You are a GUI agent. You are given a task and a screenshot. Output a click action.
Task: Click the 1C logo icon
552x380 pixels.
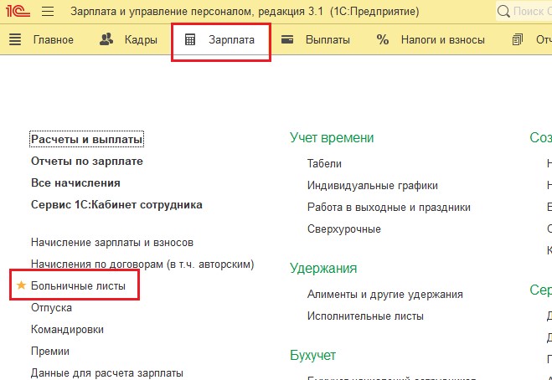[x=18, y=12]
